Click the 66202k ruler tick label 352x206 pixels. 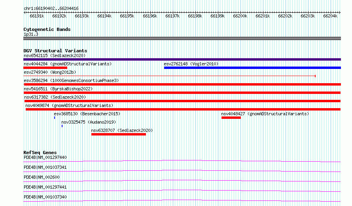[285, 16]
